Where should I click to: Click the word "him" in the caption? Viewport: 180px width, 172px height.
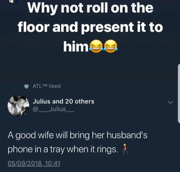pyautogui.click(x=76, y=46)
